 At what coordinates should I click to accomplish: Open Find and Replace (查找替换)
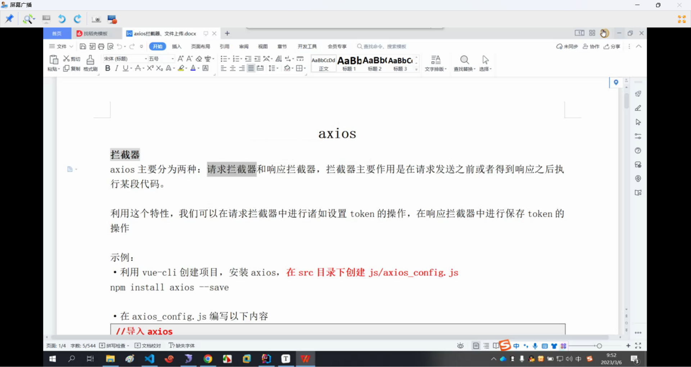coord(464,63)
